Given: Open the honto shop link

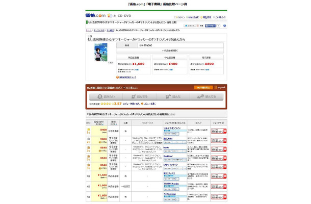Looking at the screenshot, I should click(166, 147).
